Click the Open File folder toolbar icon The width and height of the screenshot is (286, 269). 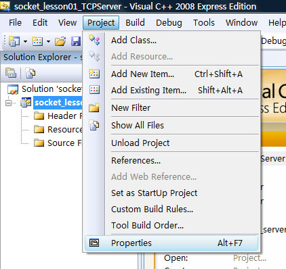pyautogui.click(x=60, y=41)
